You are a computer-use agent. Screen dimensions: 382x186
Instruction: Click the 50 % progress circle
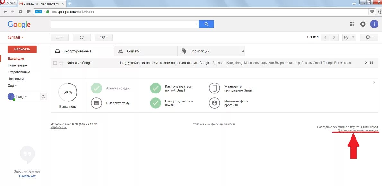(x=68, y=92)
